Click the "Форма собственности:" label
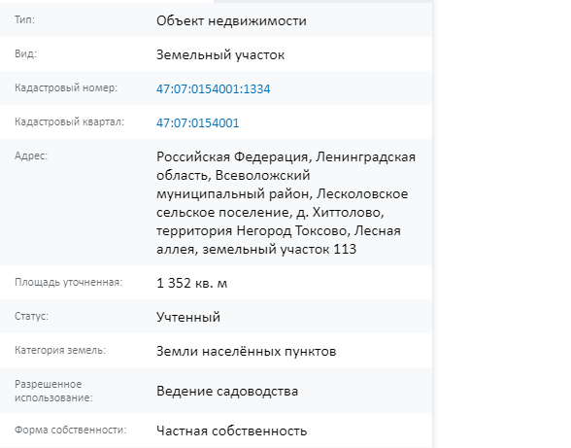Viewport: 571px width, 448px height. pyautogui.click(x=71, y=431)
